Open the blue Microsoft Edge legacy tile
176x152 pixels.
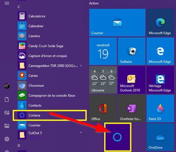coord(160,51)
